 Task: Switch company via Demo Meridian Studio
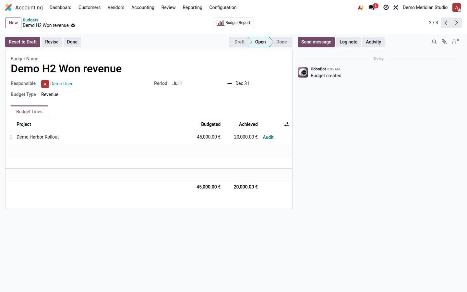425,7
